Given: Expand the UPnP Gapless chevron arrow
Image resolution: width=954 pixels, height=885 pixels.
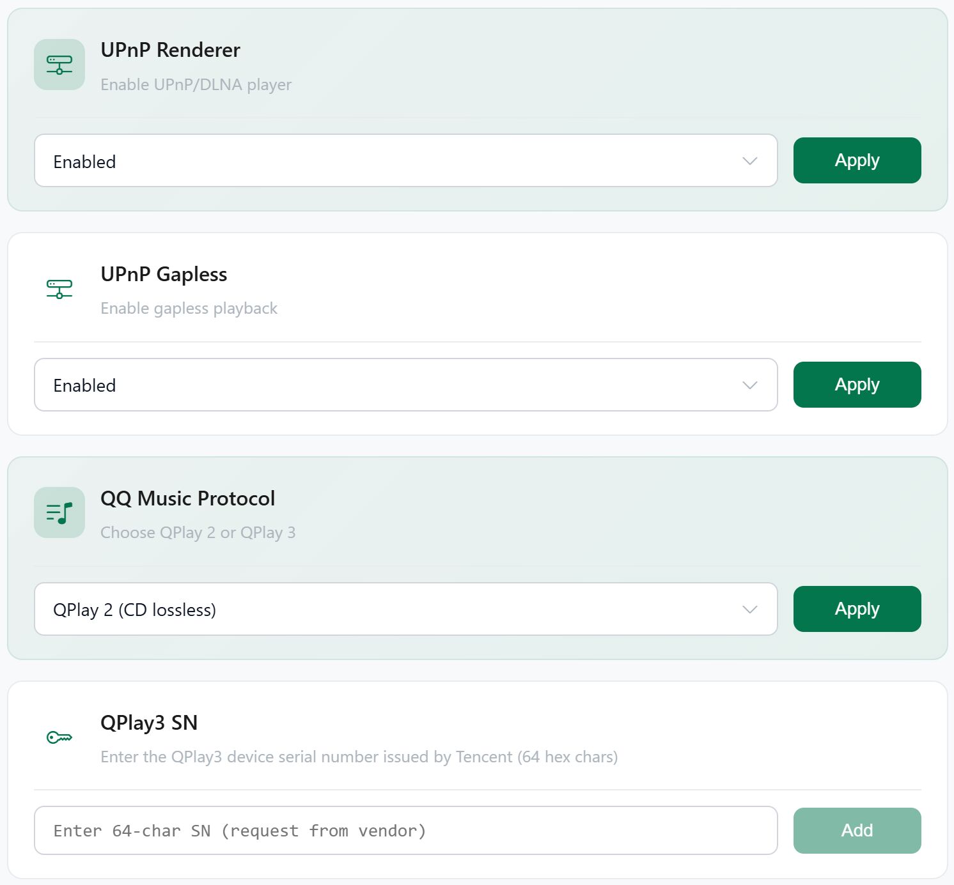Looking at the screenshot, I should click(x=750, y=385).
